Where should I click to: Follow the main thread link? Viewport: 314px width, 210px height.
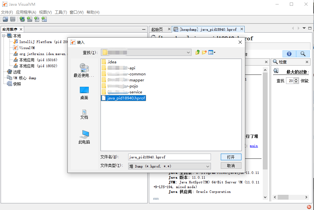(x=254, y=146)
